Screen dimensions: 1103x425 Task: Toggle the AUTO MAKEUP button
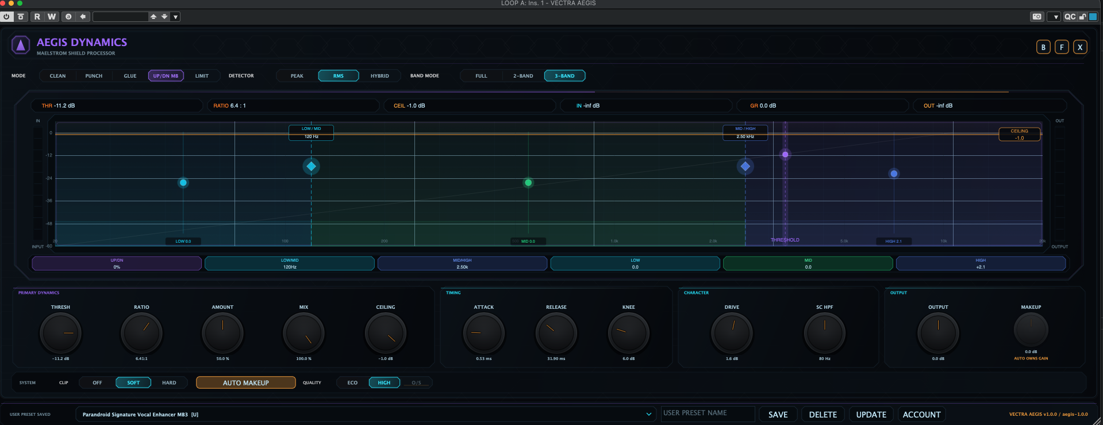tap(246, 382)
